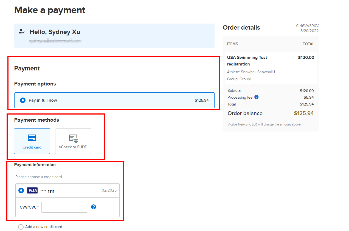Choose the eCheck or EUDD icon
Image resolution: width=349 pixels, height=231 pixels.
click(73, 138)
